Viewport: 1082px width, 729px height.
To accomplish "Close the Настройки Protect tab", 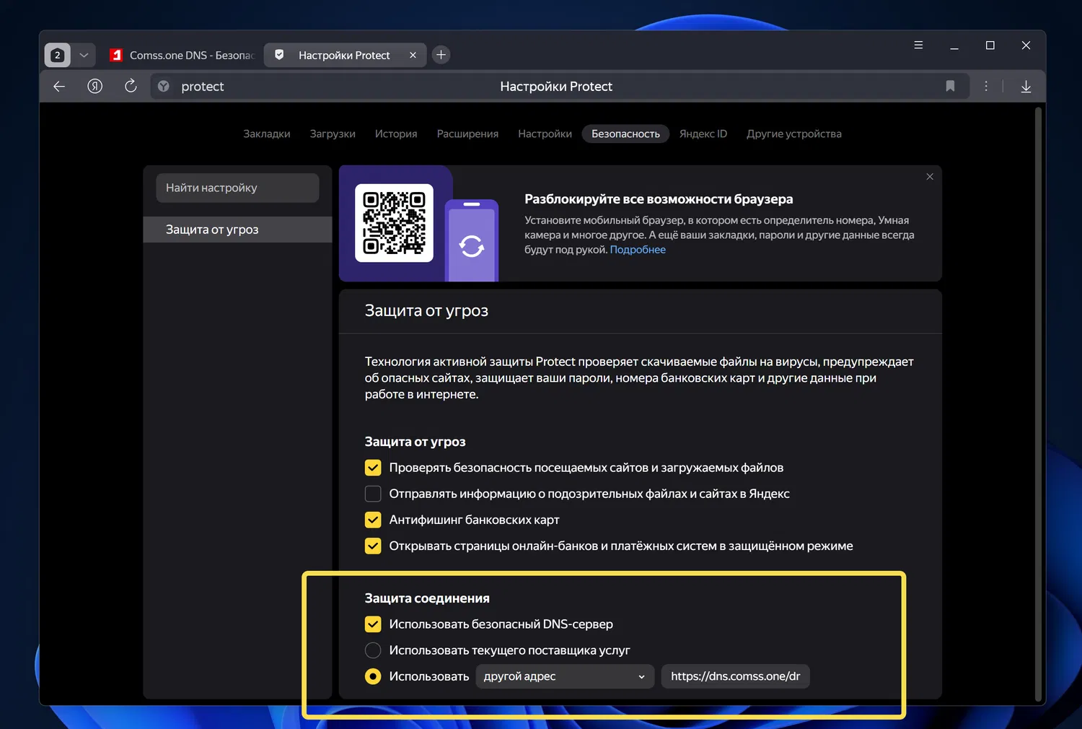I will click(413, 55).
